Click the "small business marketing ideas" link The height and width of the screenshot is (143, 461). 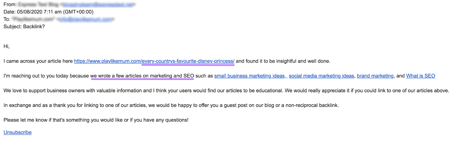coord(250,76)
